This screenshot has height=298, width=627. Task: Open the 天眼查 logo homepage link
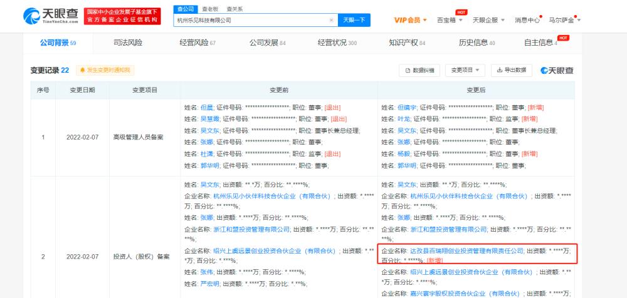point(51,16)
